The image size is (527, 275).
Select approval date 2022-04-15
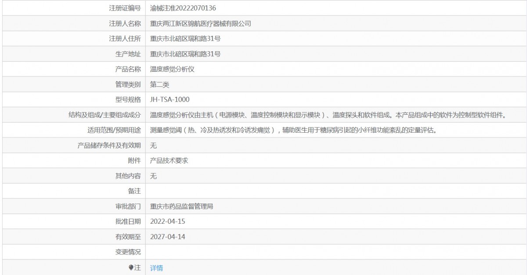point(168,222)
